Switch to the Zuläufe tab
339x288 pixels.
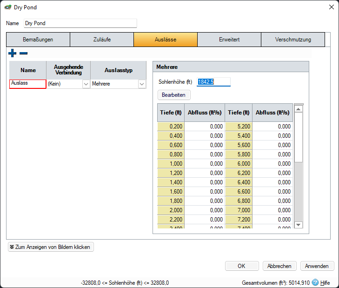coord(102,40)
